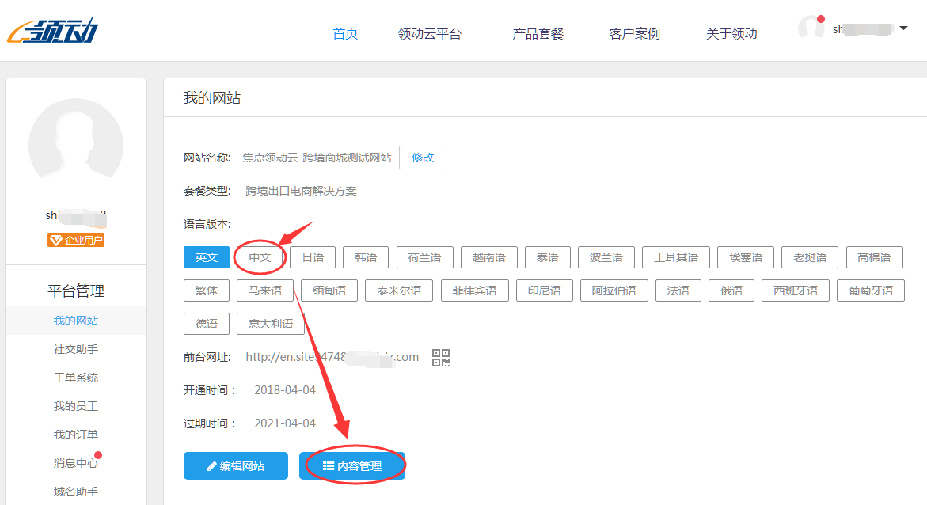This screenshot has height=505, width=927.
Task: Select the 中文 language version
Action: pyautogui.click(x=260, y=256)
